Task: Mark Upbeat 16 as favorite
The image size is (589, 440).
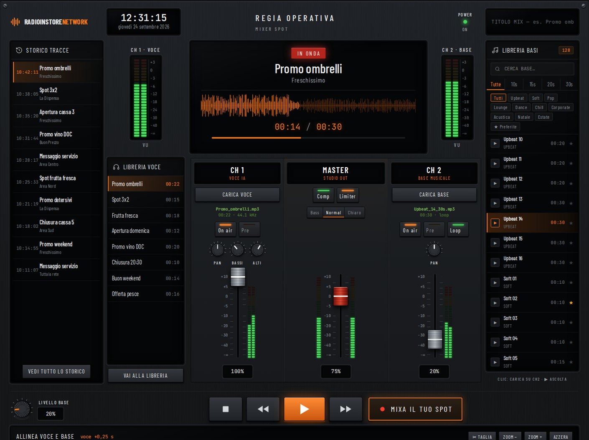Action: (x=571, y=262)
